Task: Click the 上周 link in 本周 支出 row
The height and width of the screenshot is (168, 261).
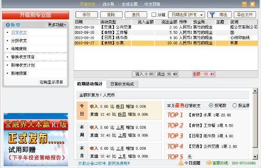Action: pos(122,135)
